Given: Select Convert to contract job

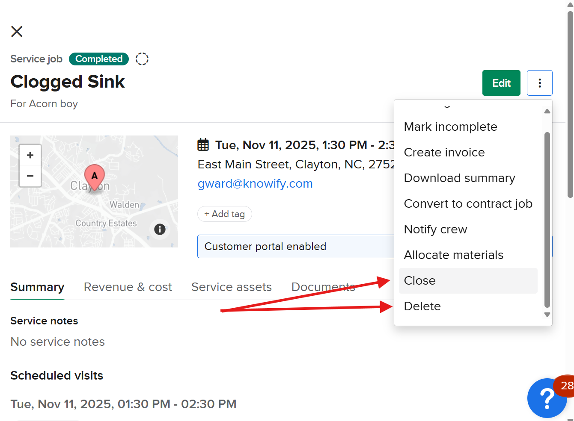Looking at the screenshot, I should [468, 204].
